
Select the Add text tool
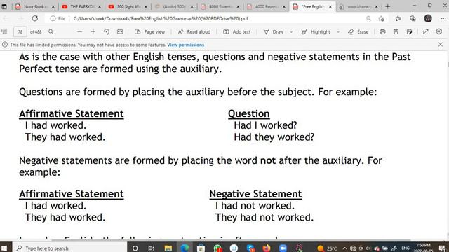pyautogui.click(x=237, y=31)
